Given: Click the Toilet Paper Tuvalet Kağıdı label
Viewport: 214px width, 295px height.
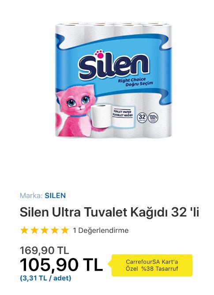Looking at the screenshot, I should pyautogui.click(x=123, y=113).
